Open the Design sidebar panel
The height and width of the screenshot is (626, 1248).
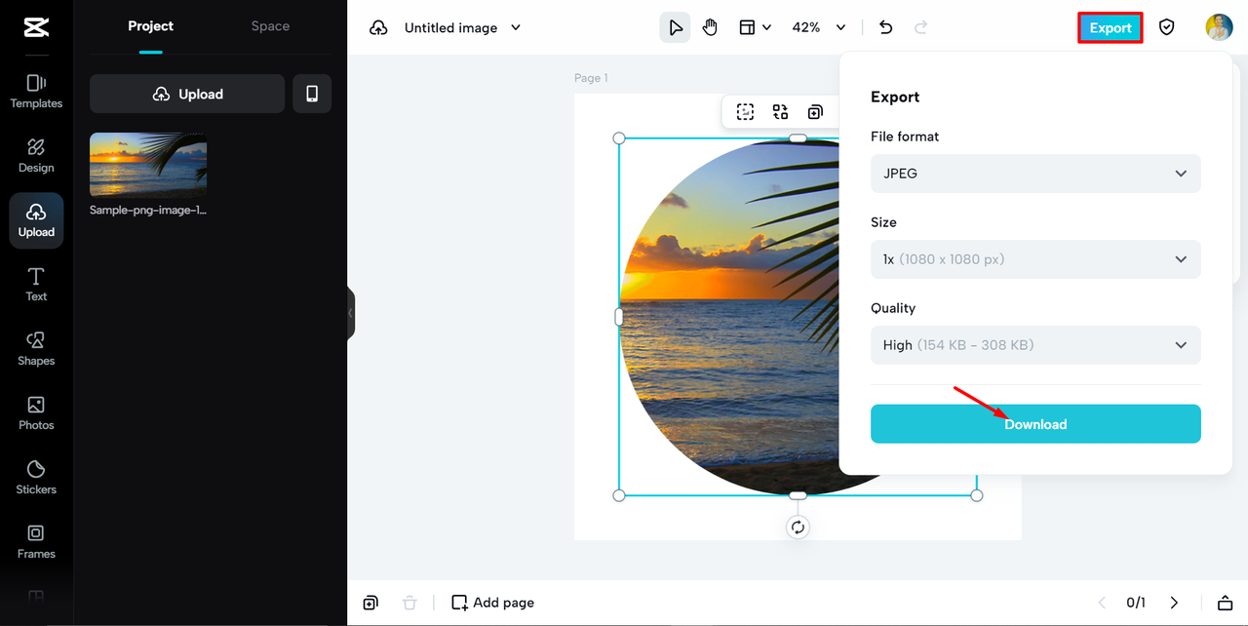(x=36, y=156)
